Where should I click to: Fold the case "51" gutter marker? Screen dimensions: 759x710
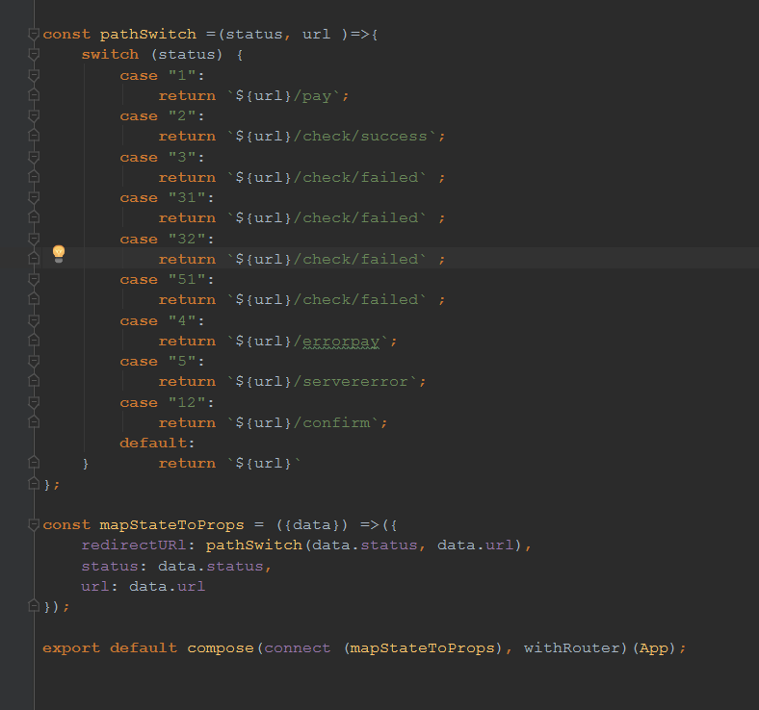[x=34, y=279]
